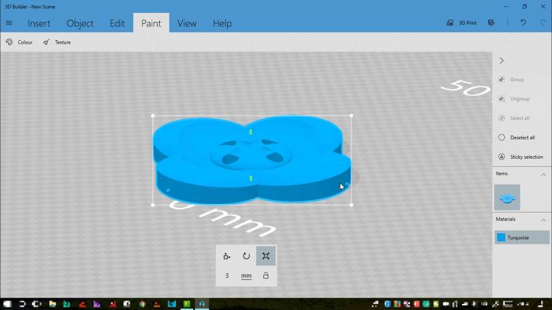Click the 3D Print button

pos(461,23)
